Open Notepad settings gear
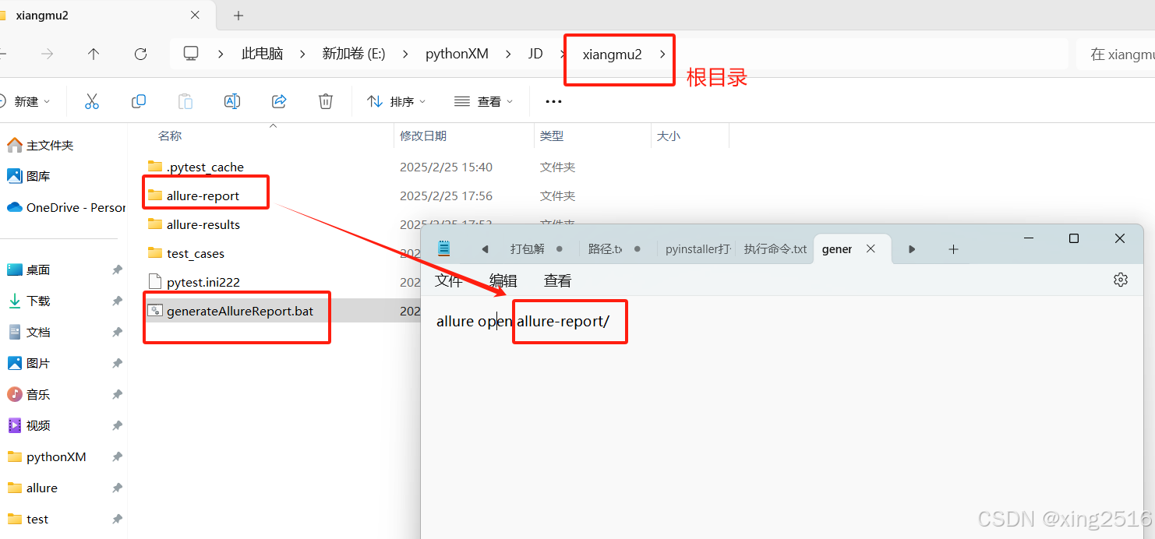This screenshot has width=1155, height=539. 1121,280
